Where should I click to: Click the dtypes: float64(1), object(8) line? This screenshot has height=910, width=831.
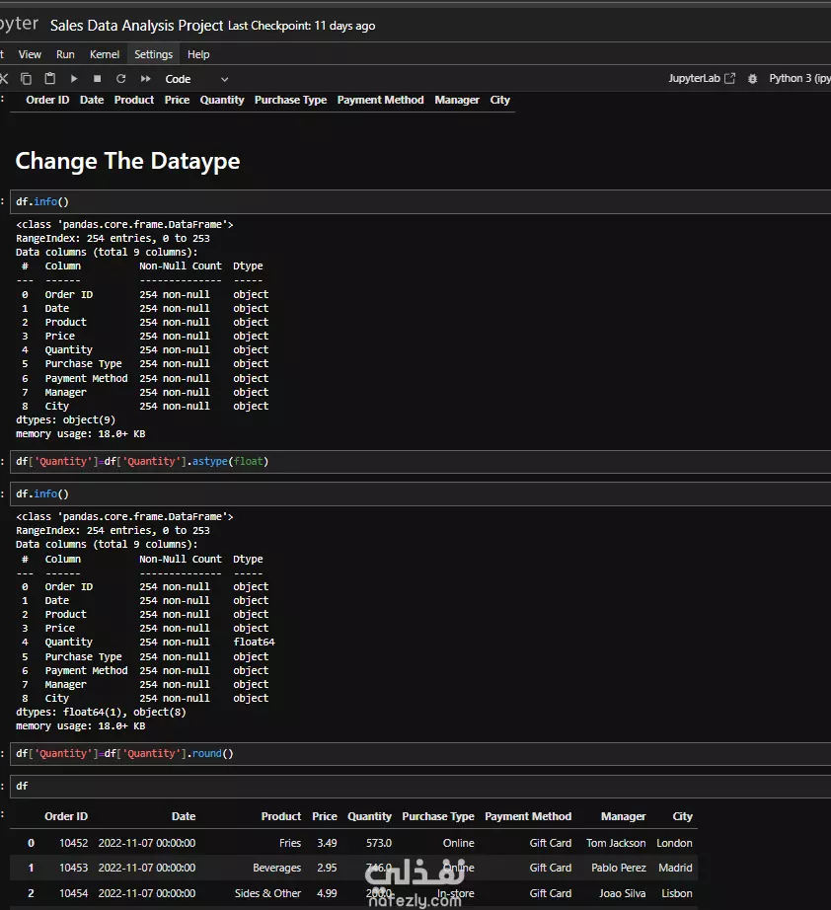101,712
